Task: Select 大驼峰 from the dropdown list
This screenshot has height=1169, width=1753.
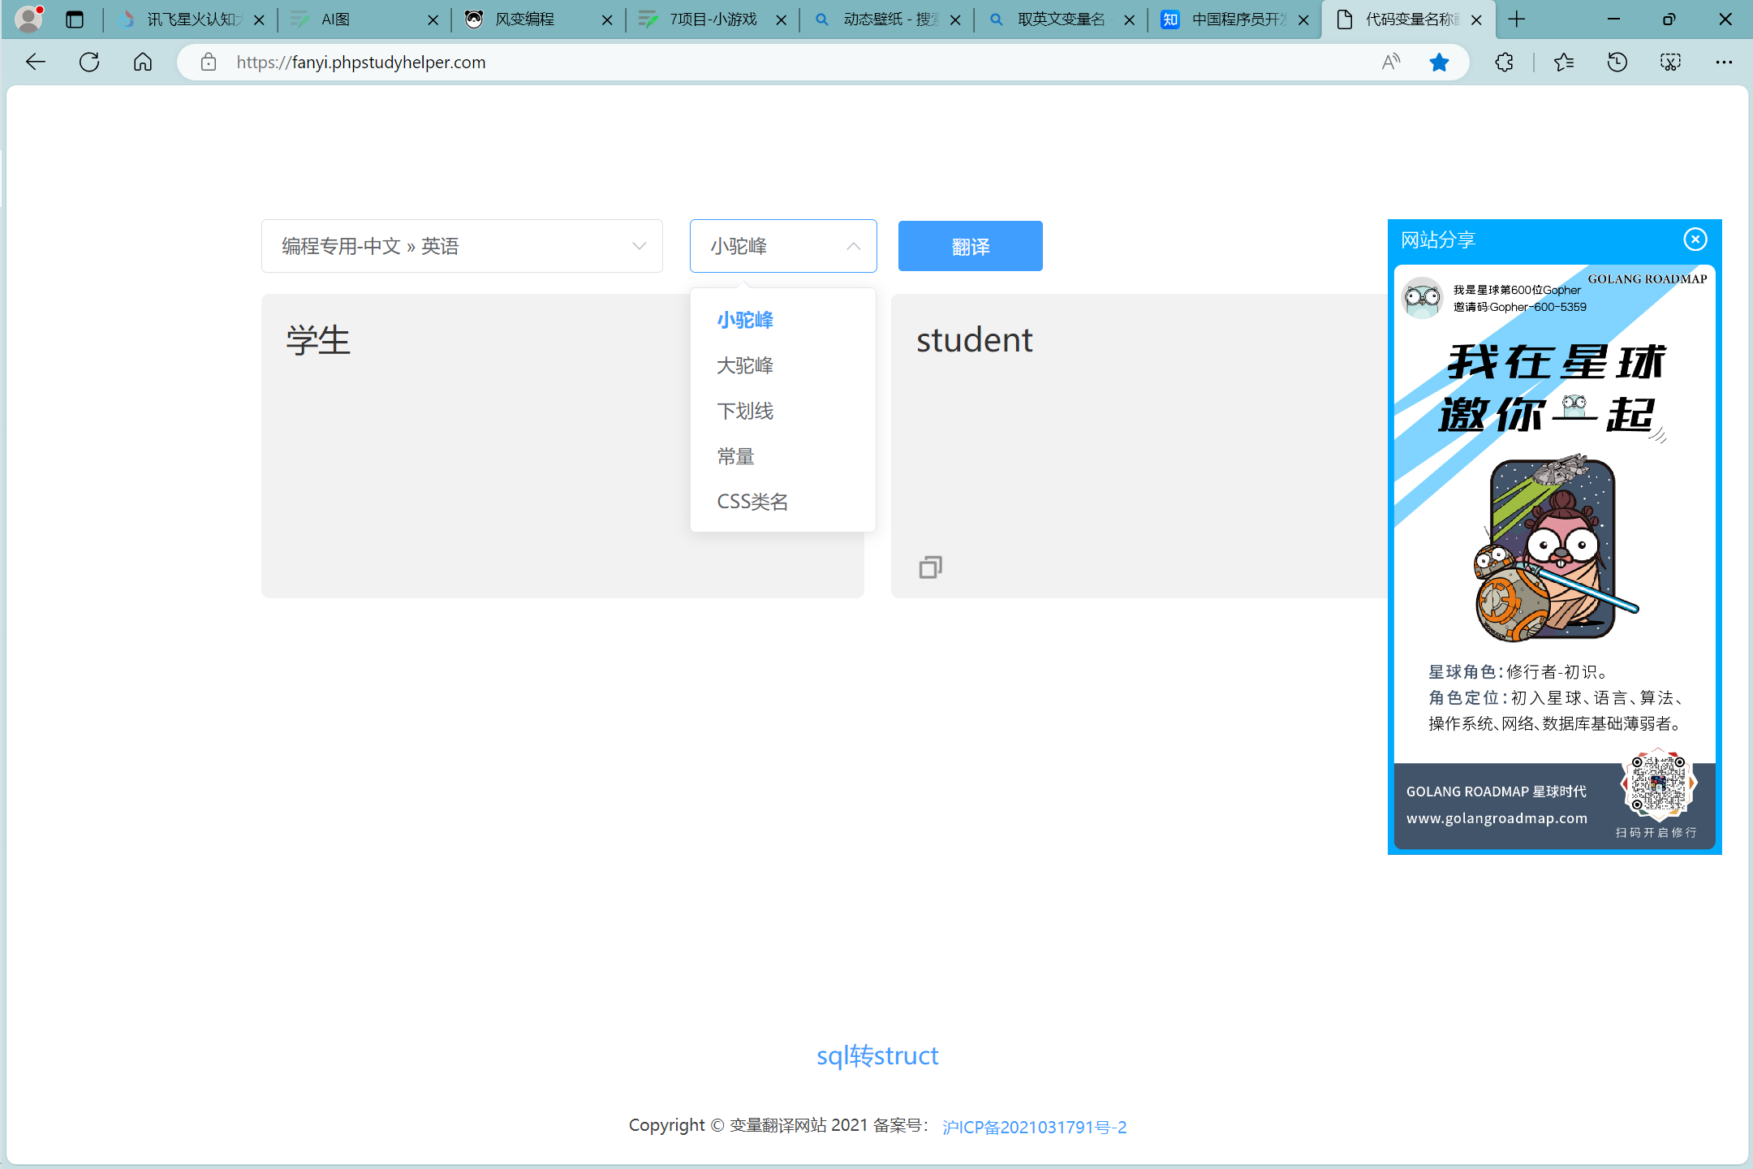Action: pyautogui.click(x=745, y=365)
